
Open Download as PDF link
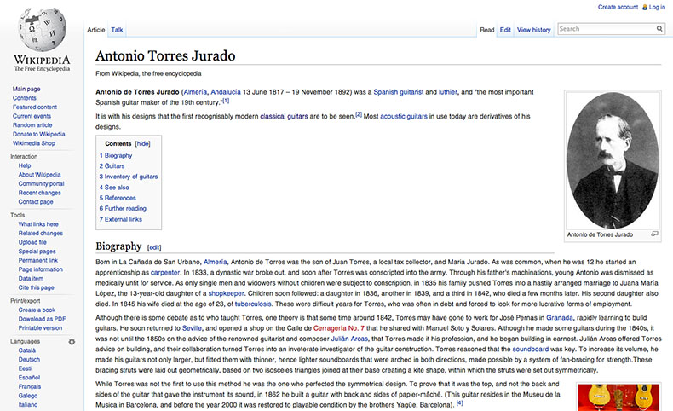tap(42, 319)
